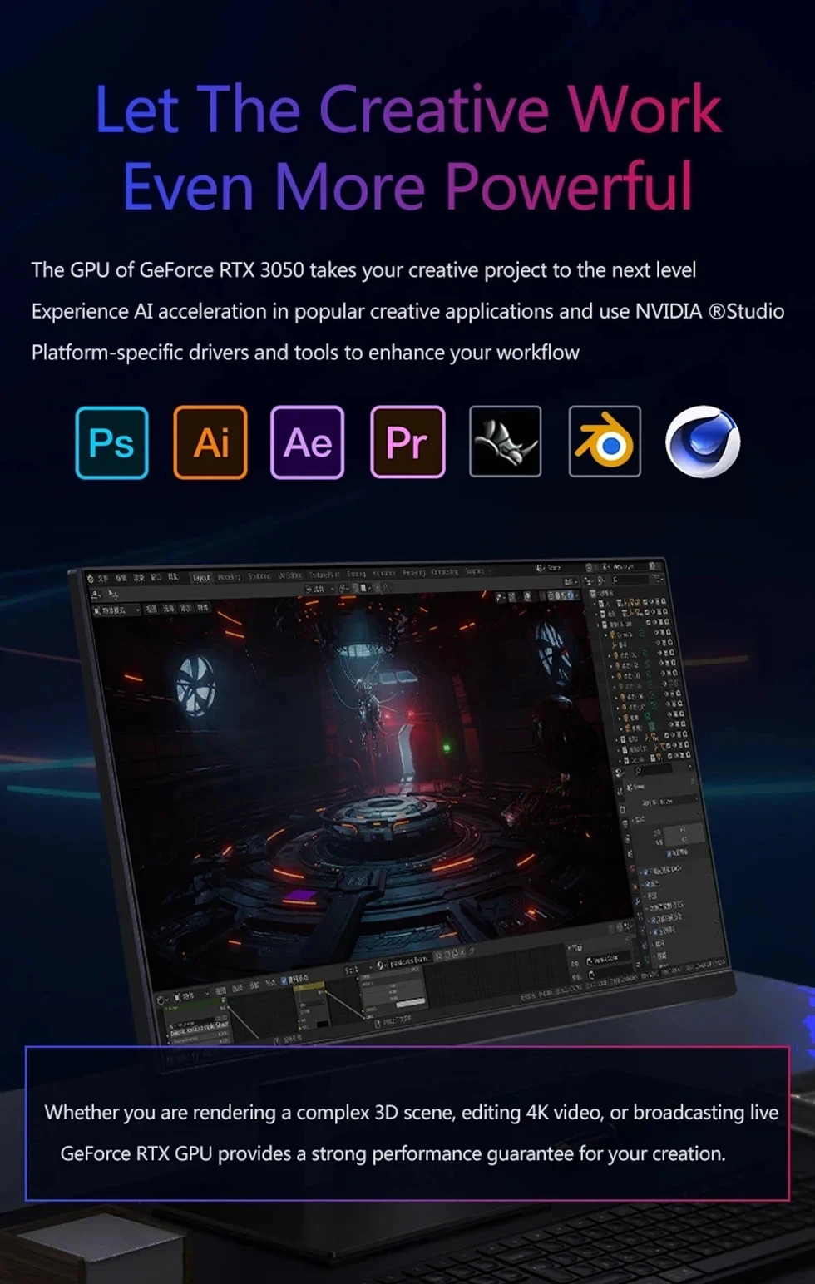Image resolution: width=815 pixels, height=1284 pixels.
Task: Click the Rhino 3D rhinoceros icon
Action: pos(506,442)
